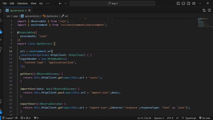
Task: Open the Customize Layout icon
Action: tap(194, 3)
